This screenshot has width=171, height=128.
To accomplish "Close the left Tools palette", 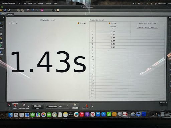I will click(3, 17).
